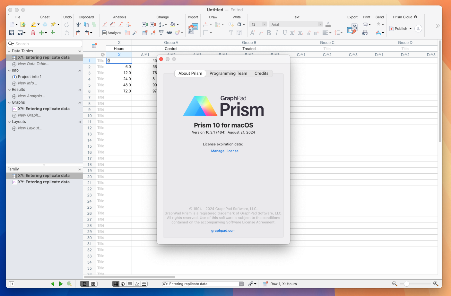451x296 pixels.
Task: Click the Print preview icon with checkmark
Action: [365, 33]
